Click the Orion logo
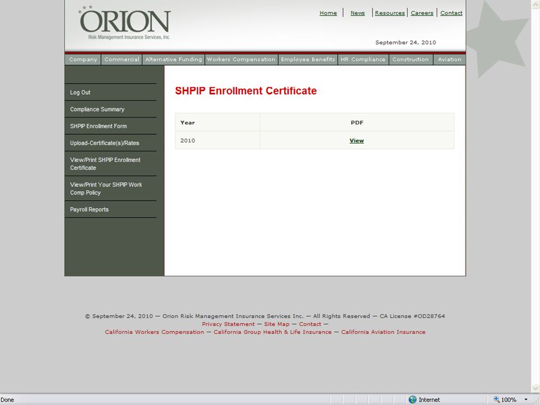The image size is (540, 405). 125,22
